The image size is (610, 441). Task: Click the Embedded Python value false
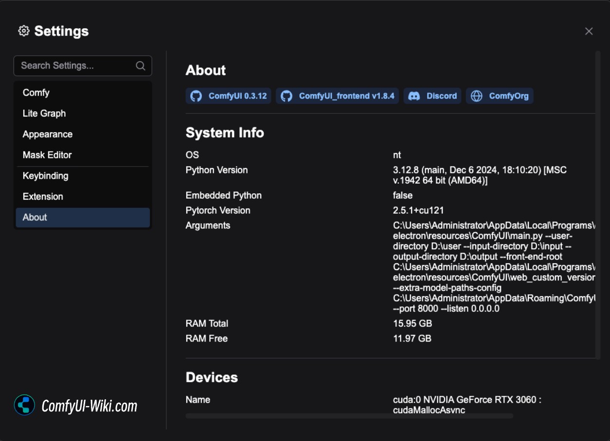[403, 195]
